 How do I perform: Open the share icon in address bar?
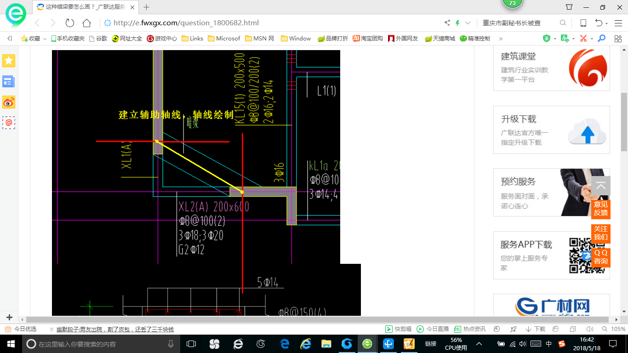point(447,23)
